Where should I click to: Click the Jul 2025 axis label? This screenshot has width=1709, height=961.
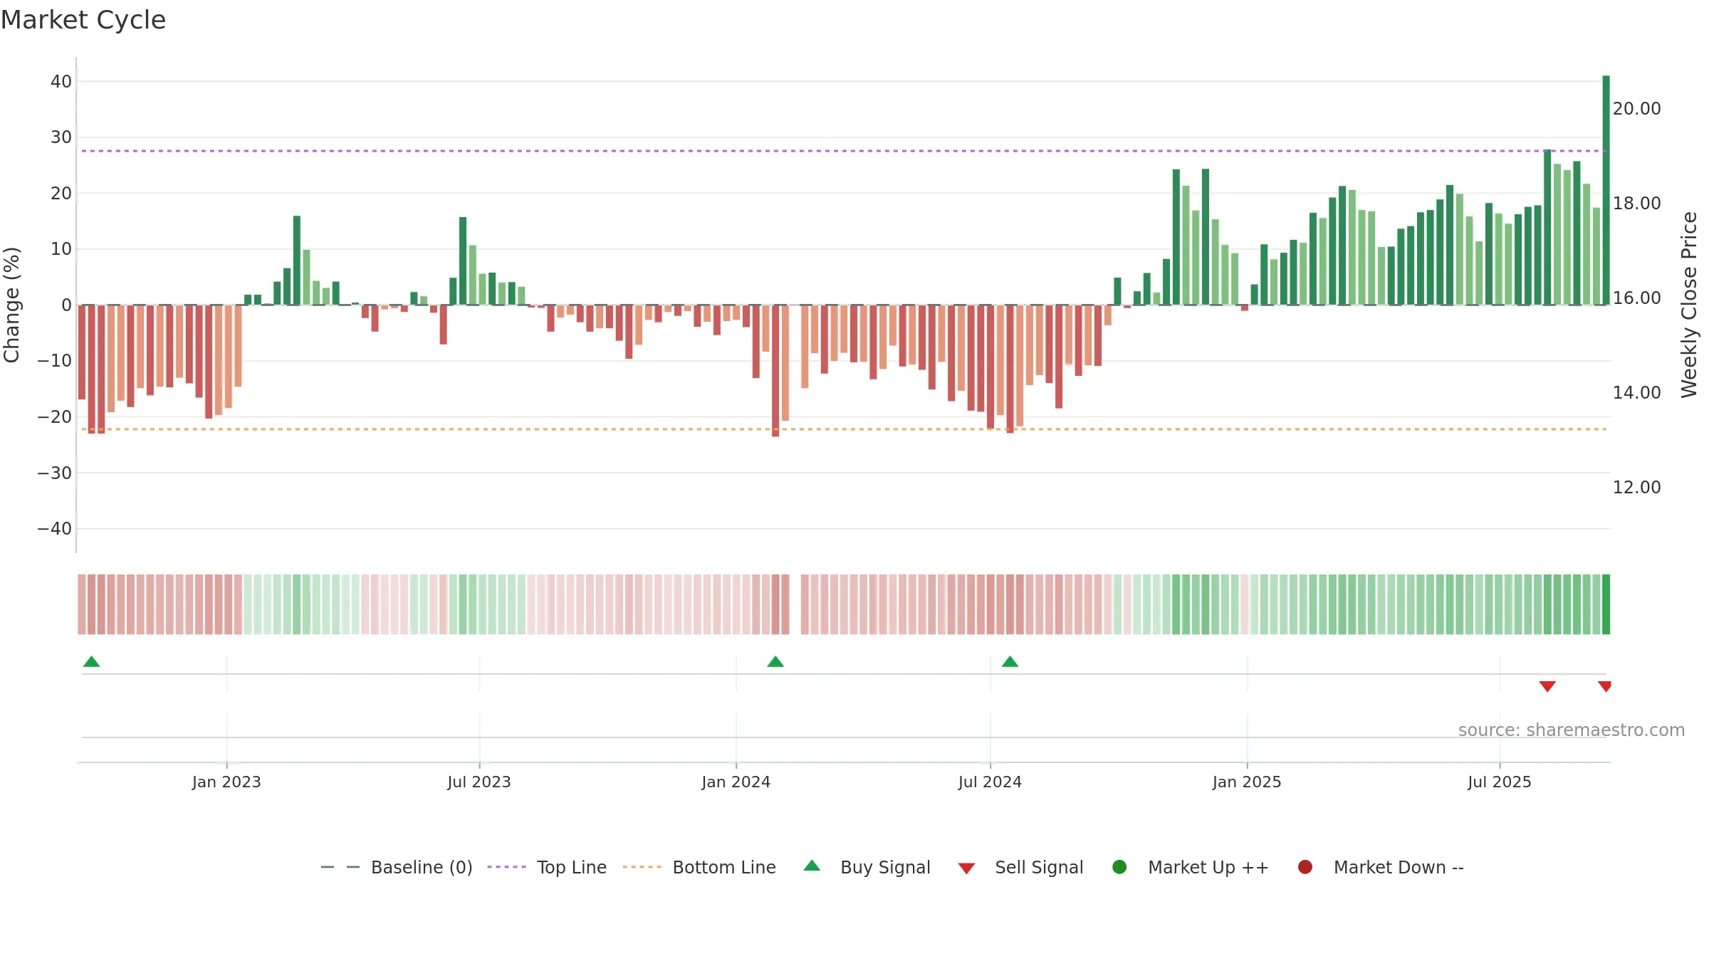coord(1500,782)
